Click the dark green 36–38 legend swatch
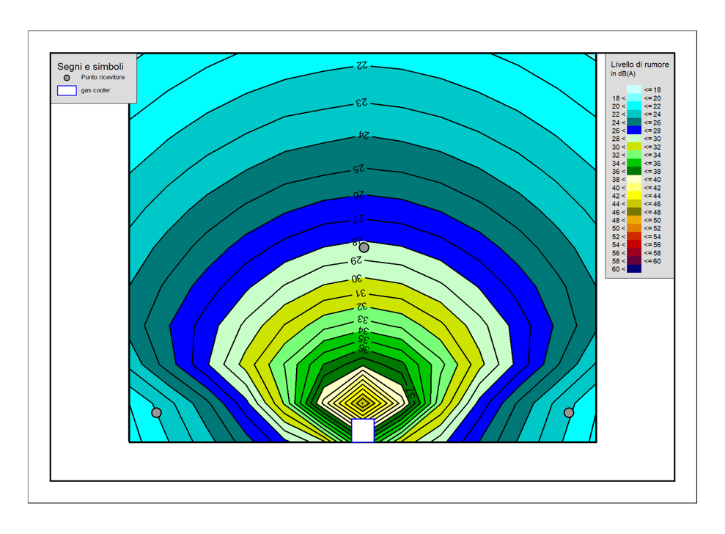Image resolution: width=725 pixels, height=534 pixels. coord(634,172)
